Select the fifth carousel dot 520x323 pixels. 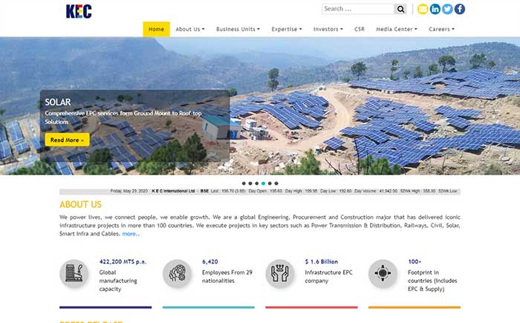[x=270, y=183]
